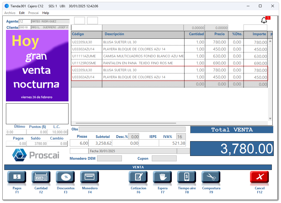Screen dimensions: 281x203
Task: Click the Piezas value 6.00
Action: coord(79,143)
